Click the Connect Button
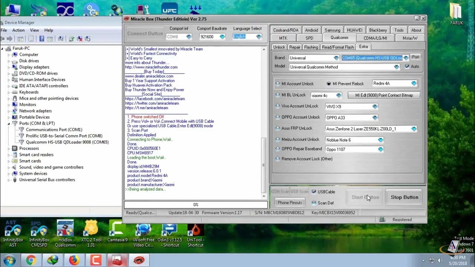Screen dimensions: 475x267 [x=145, y=33]
